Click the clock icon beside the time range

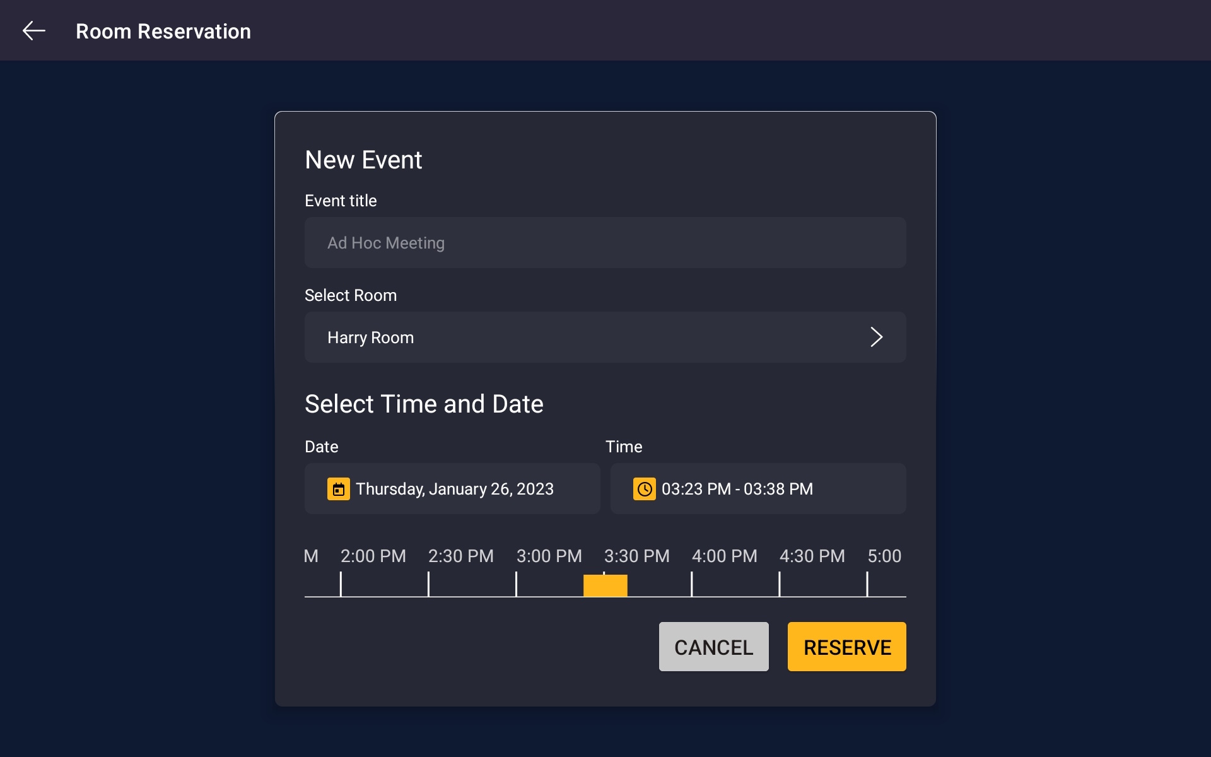tap(645, 488)
